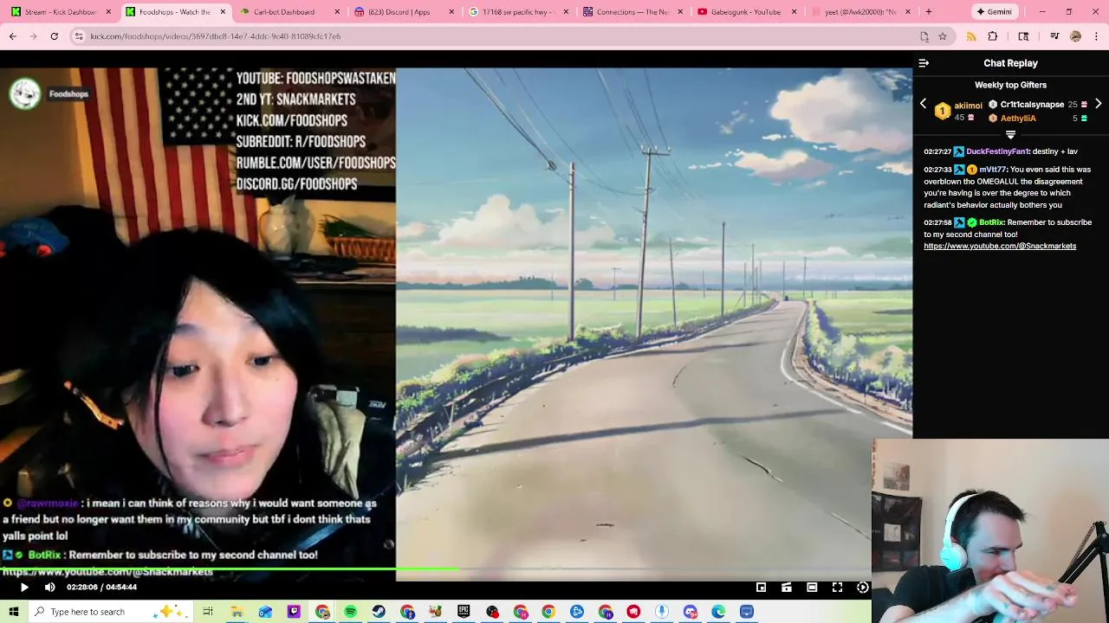Image resolution: width=1109 pixels, height=623 pixels.
Task: Open the tab search side panel icon
Action: click(x=1023, y=36)
